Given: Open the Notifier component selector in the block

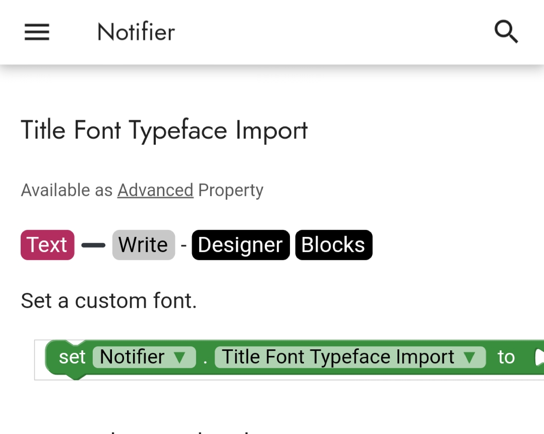Looking at the screenshot, I should click(133, 357).
